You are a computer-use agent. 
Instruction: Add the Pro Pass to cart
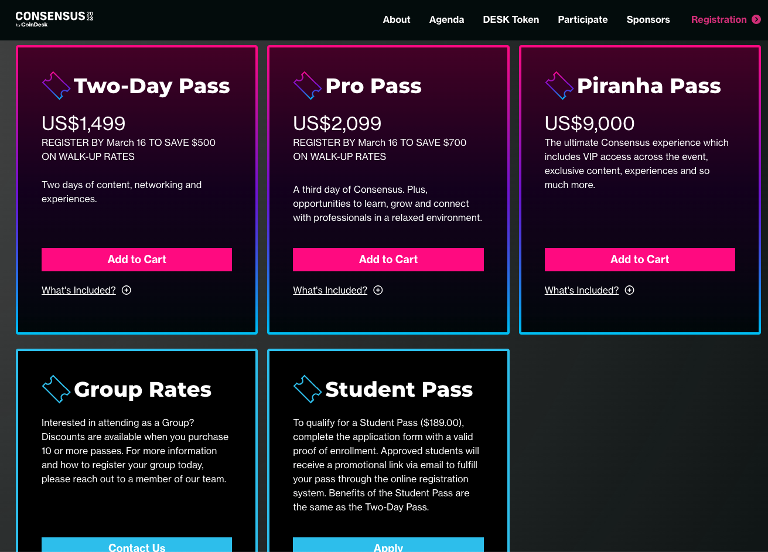point(388,260)
